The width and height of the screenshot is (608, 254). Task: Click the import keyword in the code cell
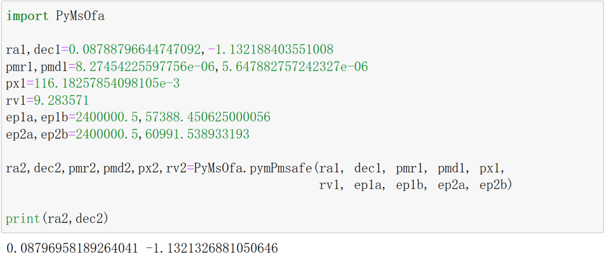[27, 16]
